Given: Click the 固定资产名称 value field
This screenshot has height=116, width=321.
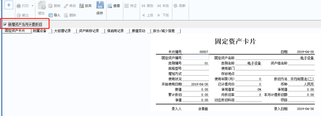Looking at the screenshot, I should point(275,58).
